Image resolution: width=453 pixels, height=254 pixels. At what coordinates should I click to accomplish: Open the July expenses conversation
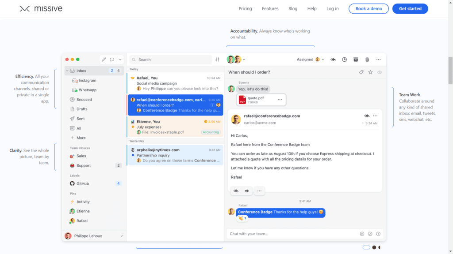tap(175, 127)
